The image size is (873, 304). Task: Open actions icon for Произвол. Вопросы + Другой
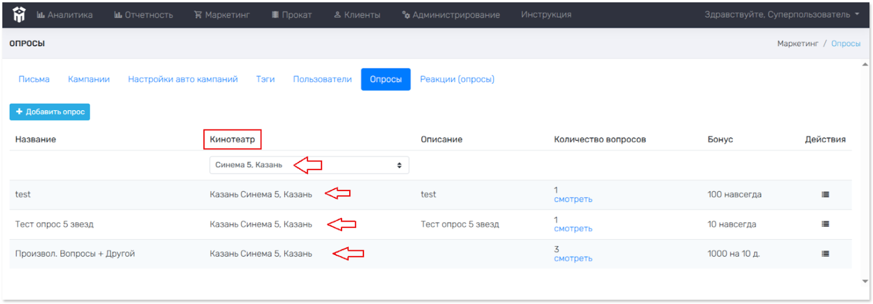825,254
